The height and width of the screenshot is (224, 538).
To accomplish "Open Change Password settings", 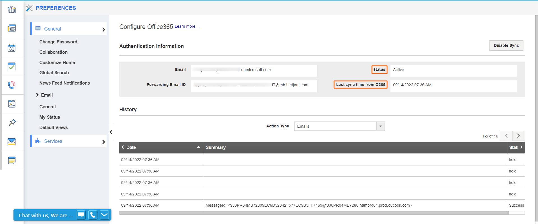I will point(58,42).
